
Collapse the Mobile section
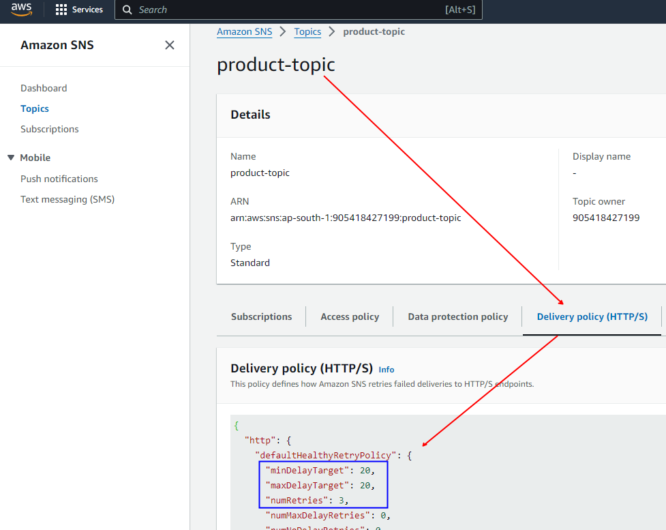coord(11,158)
